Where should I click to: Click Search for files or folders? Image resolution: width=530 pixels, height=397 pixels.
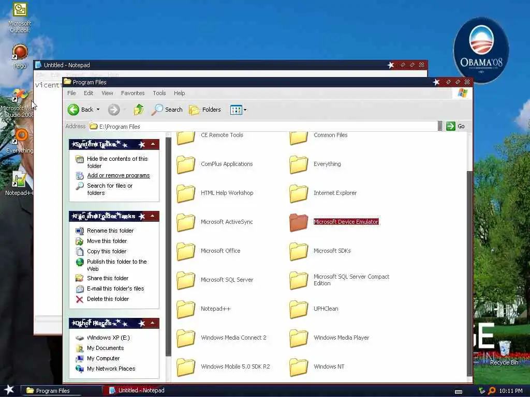(x=110, y=189)
